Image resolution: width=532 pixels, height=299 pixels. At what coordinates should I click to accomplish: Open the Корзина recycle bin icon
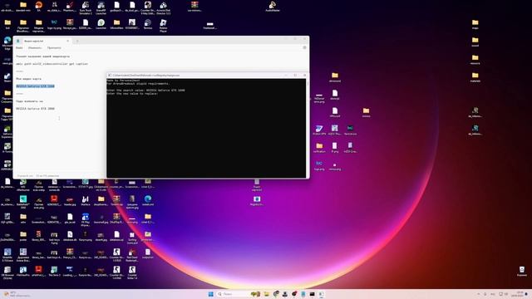coord(522,272)
